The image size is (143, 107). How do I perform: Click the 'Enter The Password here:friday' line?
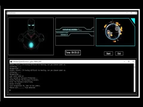tap(21, 82)
